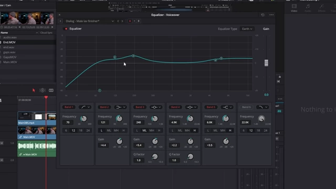Click the red playhead marker on the timeline
The width and height of the screenshot is (336, 189).
[46, 97]
